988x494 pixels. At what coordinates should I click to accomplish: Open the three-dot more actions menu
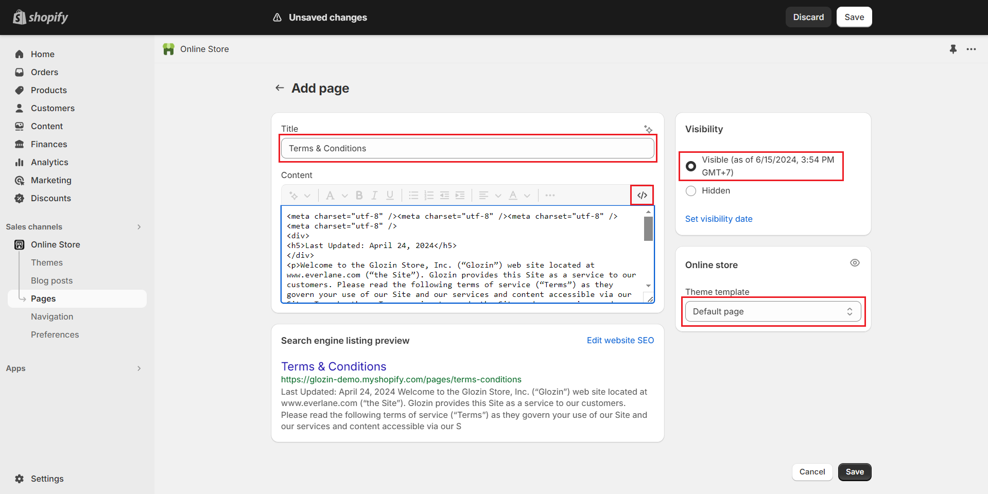point(971,49)
